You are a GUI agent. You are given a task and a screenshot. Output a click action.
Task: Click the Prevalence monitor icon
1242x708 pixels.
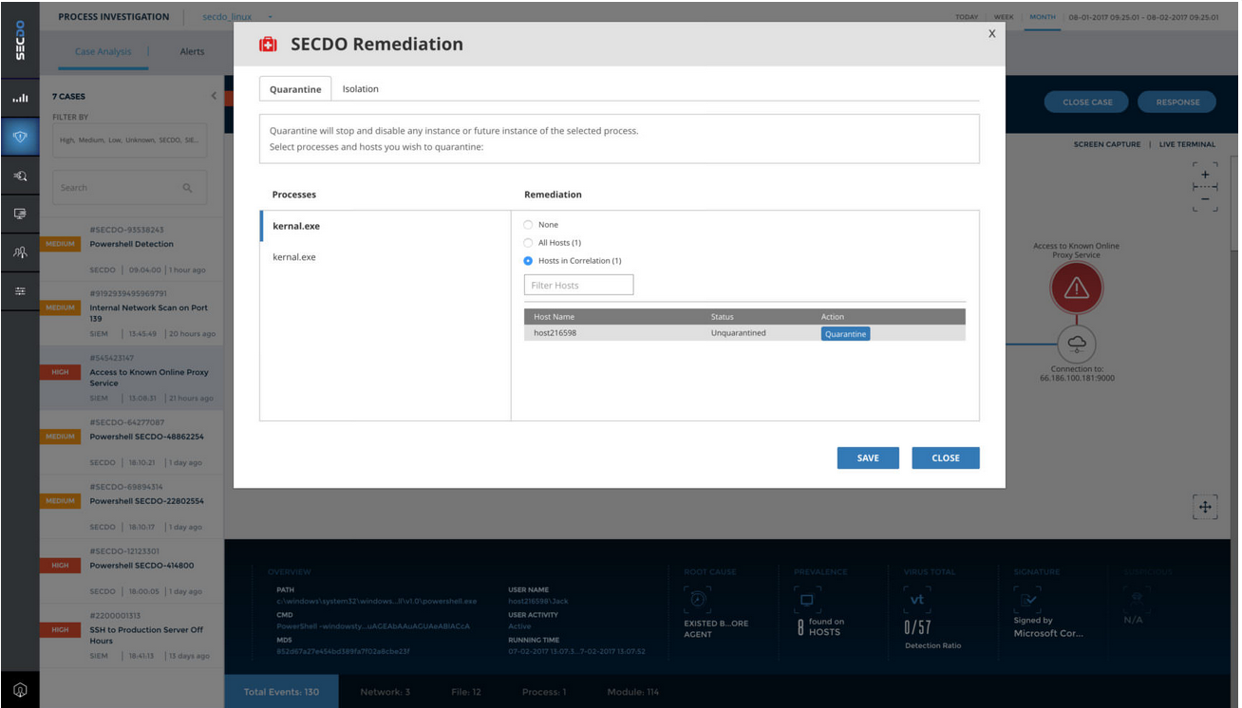pos(807,600)
